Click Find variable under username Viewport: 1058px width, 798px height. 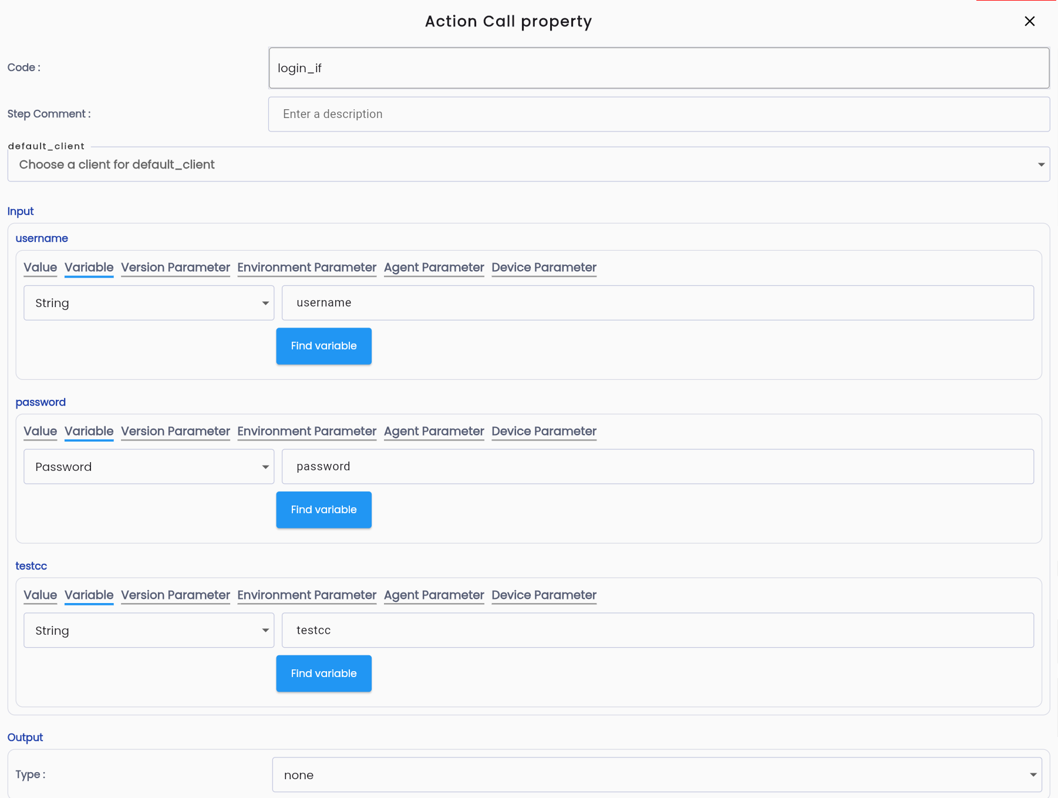(324, 346)
